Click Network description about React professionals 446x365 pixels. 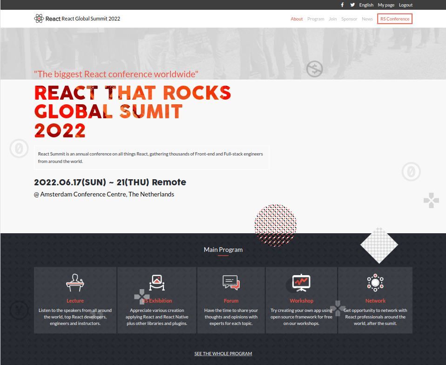pos(375,317)
